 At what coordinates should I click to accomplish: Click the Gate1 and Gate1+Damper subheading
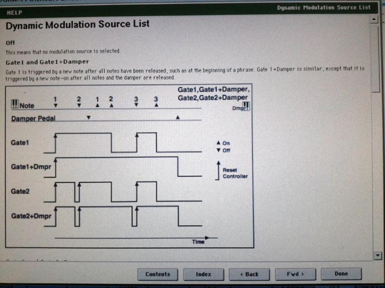click(x=47, y=62)
